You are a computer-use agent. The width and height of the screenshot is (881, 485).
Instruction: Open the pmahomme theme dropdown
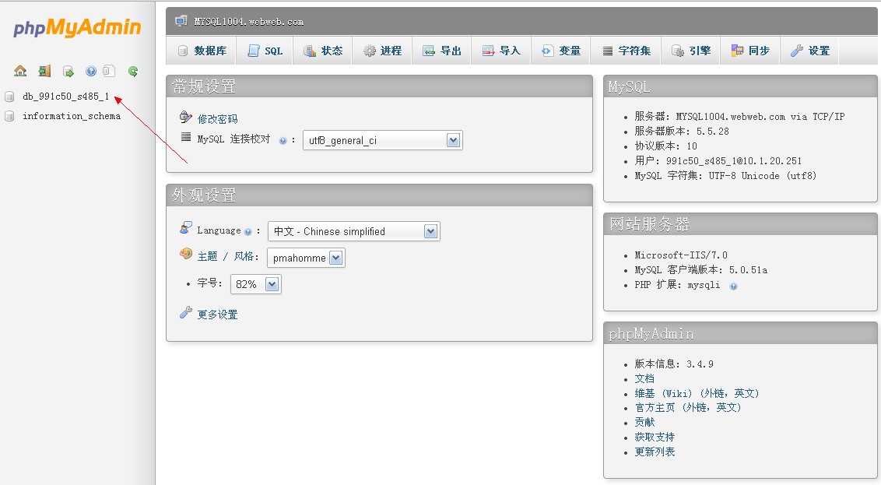306,258
